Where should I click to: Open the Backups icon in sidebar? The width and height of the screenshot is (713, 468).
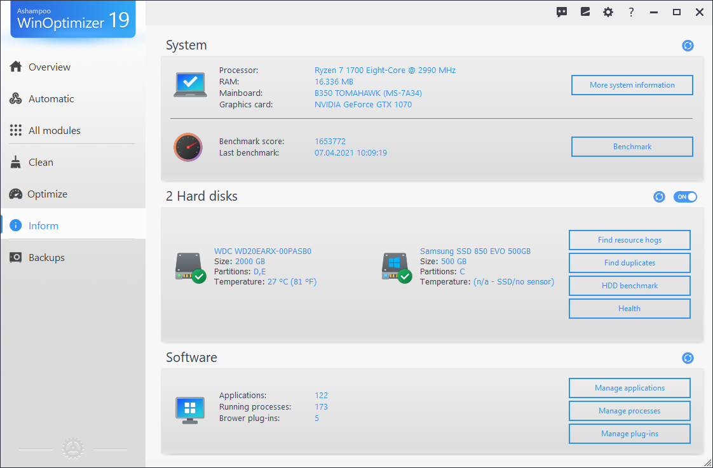pos(15,257)
